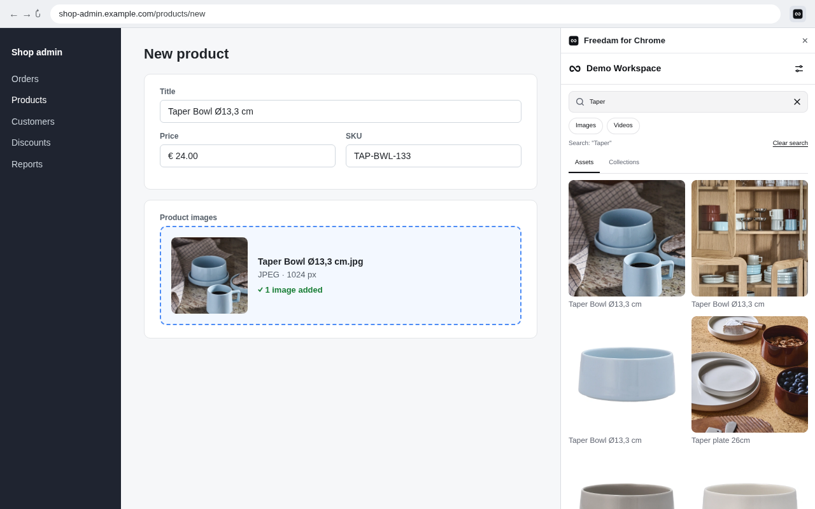The height and width of the screenshot is (509, 815).
Task: Open Products in the sidebar
Action: coord(29,100)
